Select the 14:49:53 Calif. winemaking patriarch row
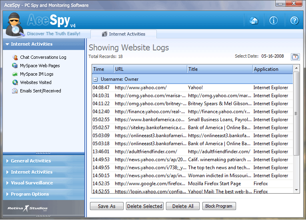This screenshot has width=306, height=220. tap(192, 160)
